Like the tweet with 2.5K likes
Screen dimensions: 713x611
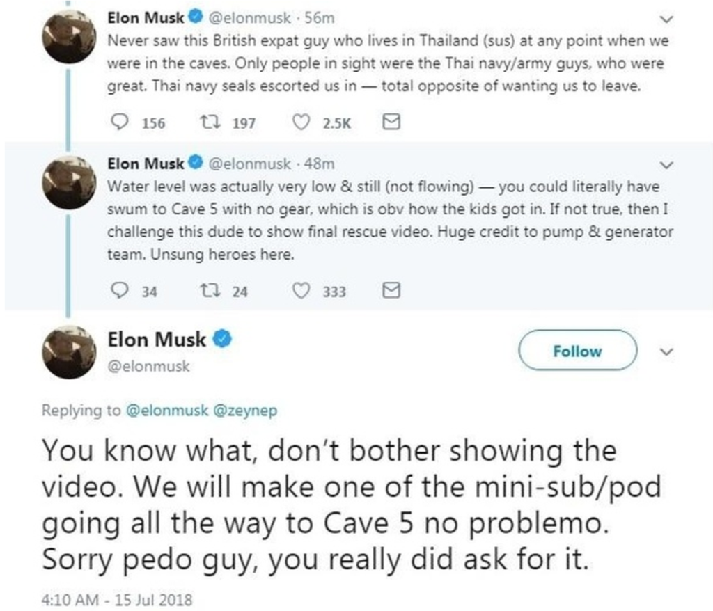coord(301,123)
